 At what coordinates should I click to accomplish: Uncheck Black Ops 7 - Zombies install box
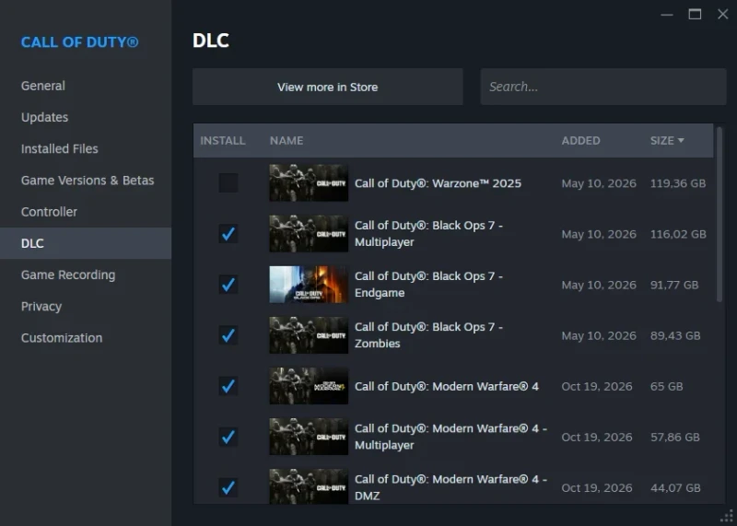click(228, 335)
